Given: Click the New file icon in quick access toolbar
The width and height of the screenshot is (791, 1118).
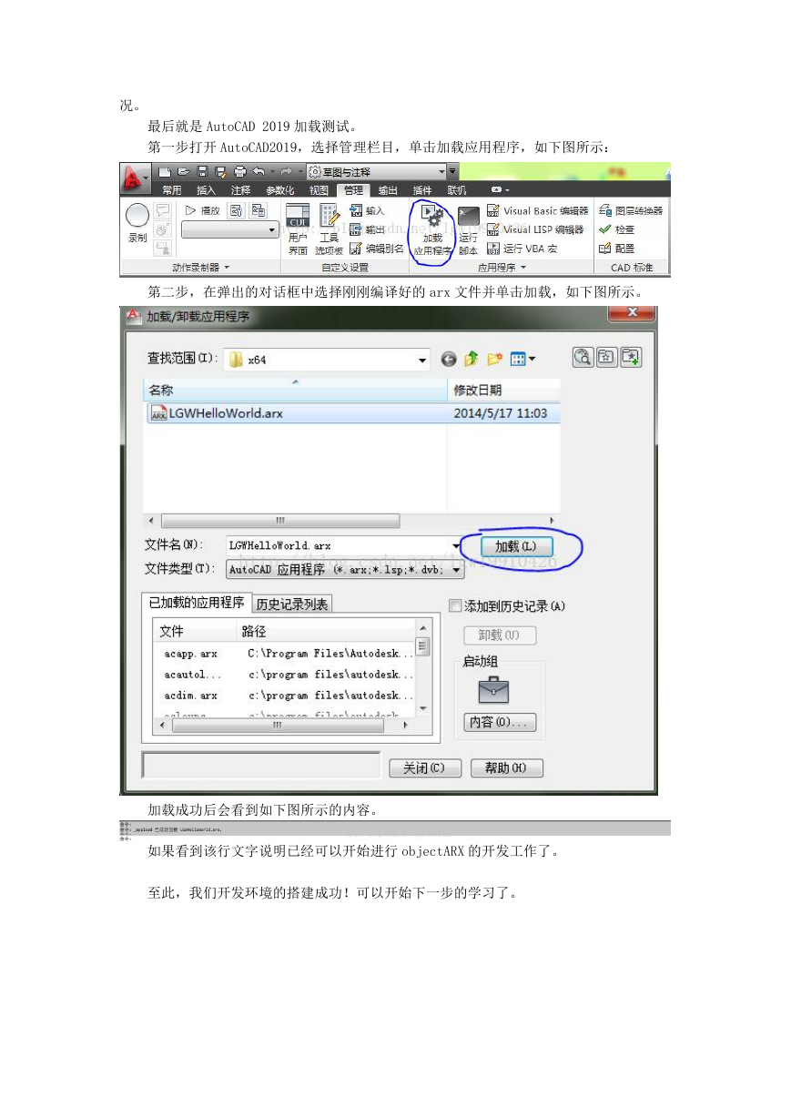Looking at the screenshot, I should [164, 171].
